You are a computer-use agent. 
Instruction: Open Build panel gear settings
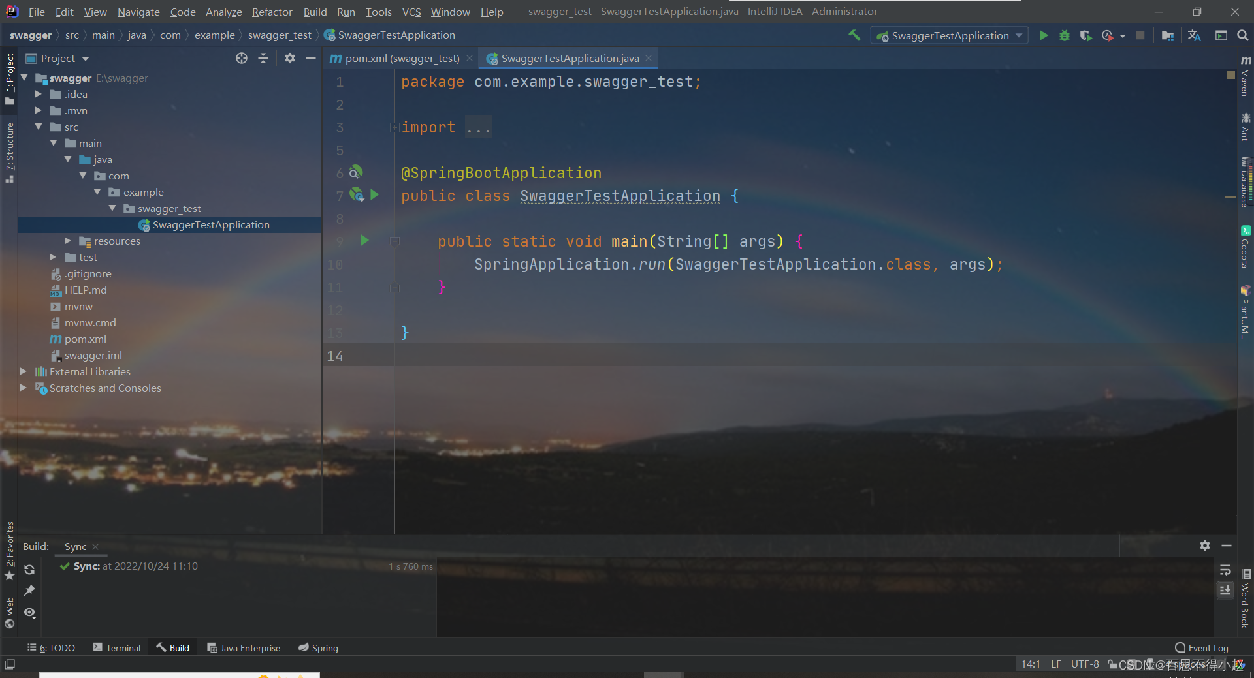pos(1205,546)
